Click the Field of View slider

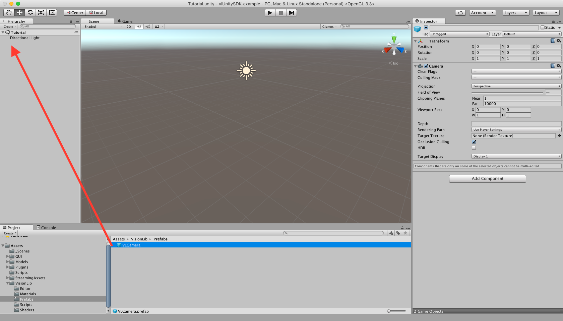click(x=507, y=92)
